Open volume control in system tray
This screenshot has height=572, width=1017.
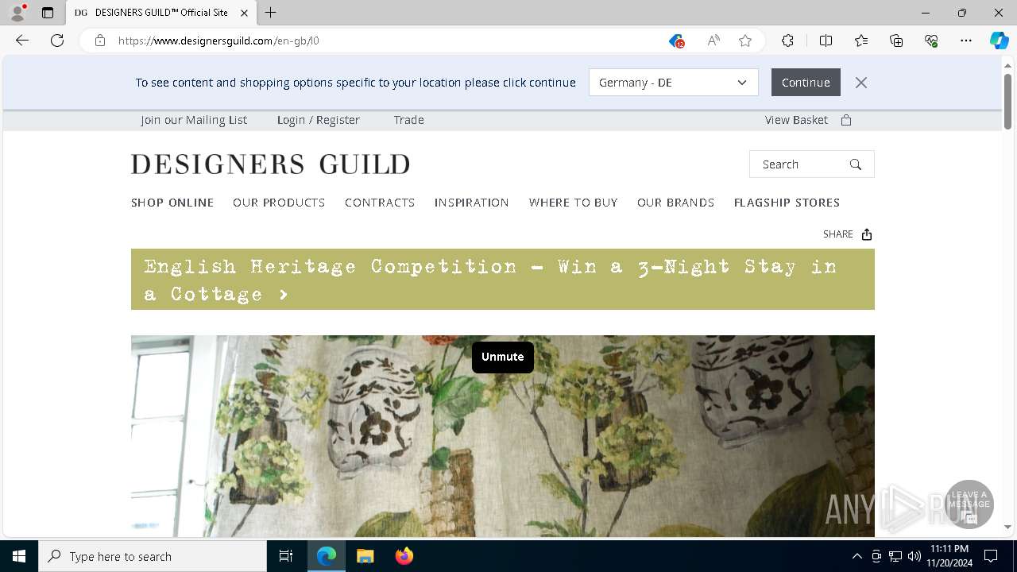click(x=915, y=556)
